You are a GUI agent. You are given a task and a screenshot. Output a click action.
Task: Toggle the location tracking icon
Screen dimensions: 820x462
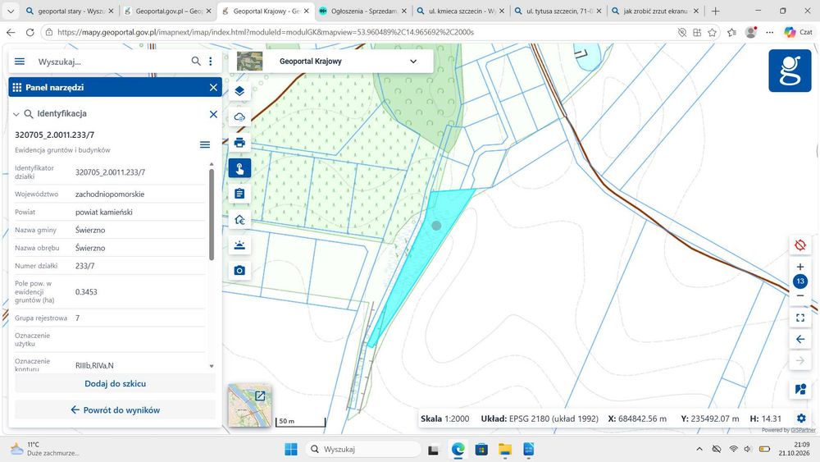click(799, 245)
